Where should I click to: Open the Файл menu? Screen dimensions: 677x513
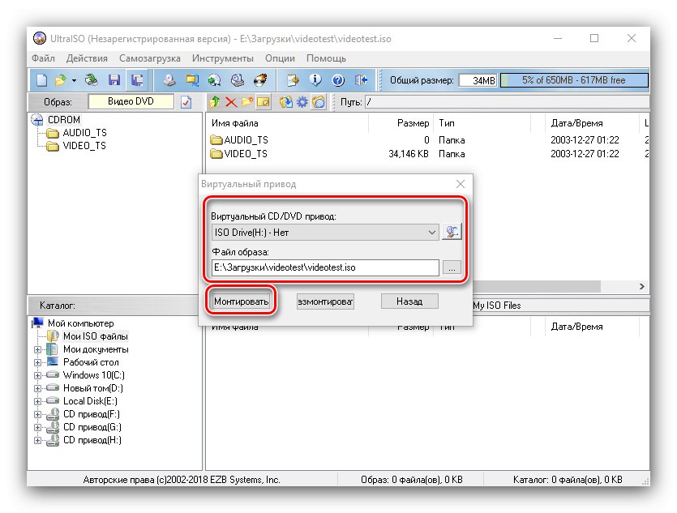[43, 58]
